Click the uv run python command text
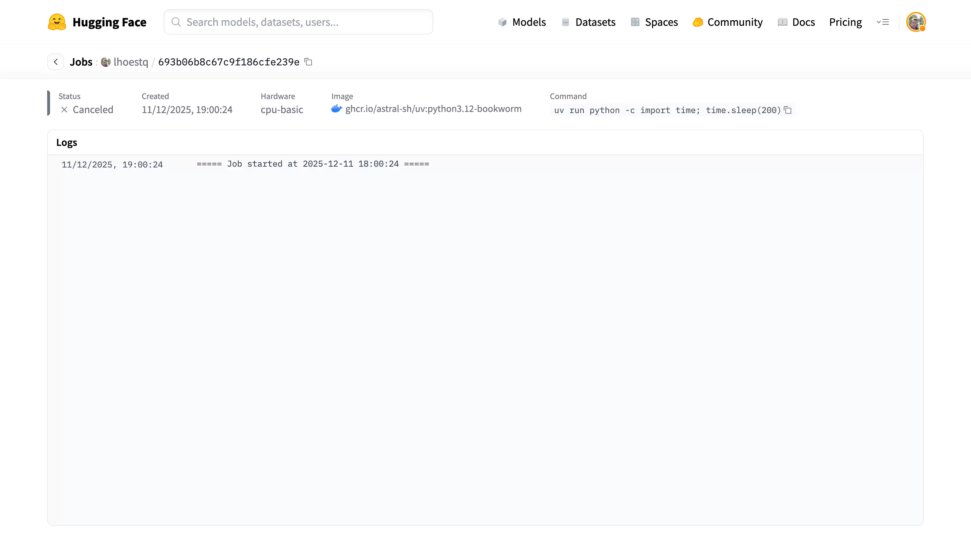 tap(667, 110)
